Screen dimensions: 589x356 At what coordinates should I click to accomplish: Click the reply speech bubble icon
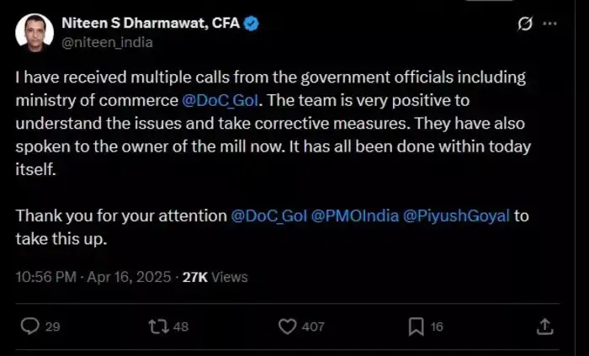[29, 326]
